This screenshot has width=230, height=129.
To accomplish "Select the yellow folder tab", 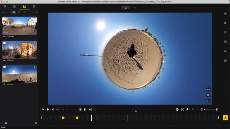I will tap(24, 6).
